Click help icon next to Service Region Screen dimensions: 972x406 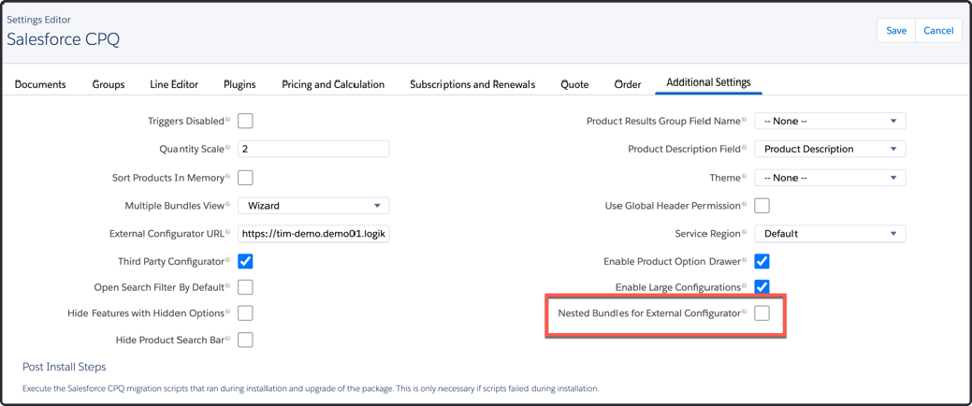744,232
